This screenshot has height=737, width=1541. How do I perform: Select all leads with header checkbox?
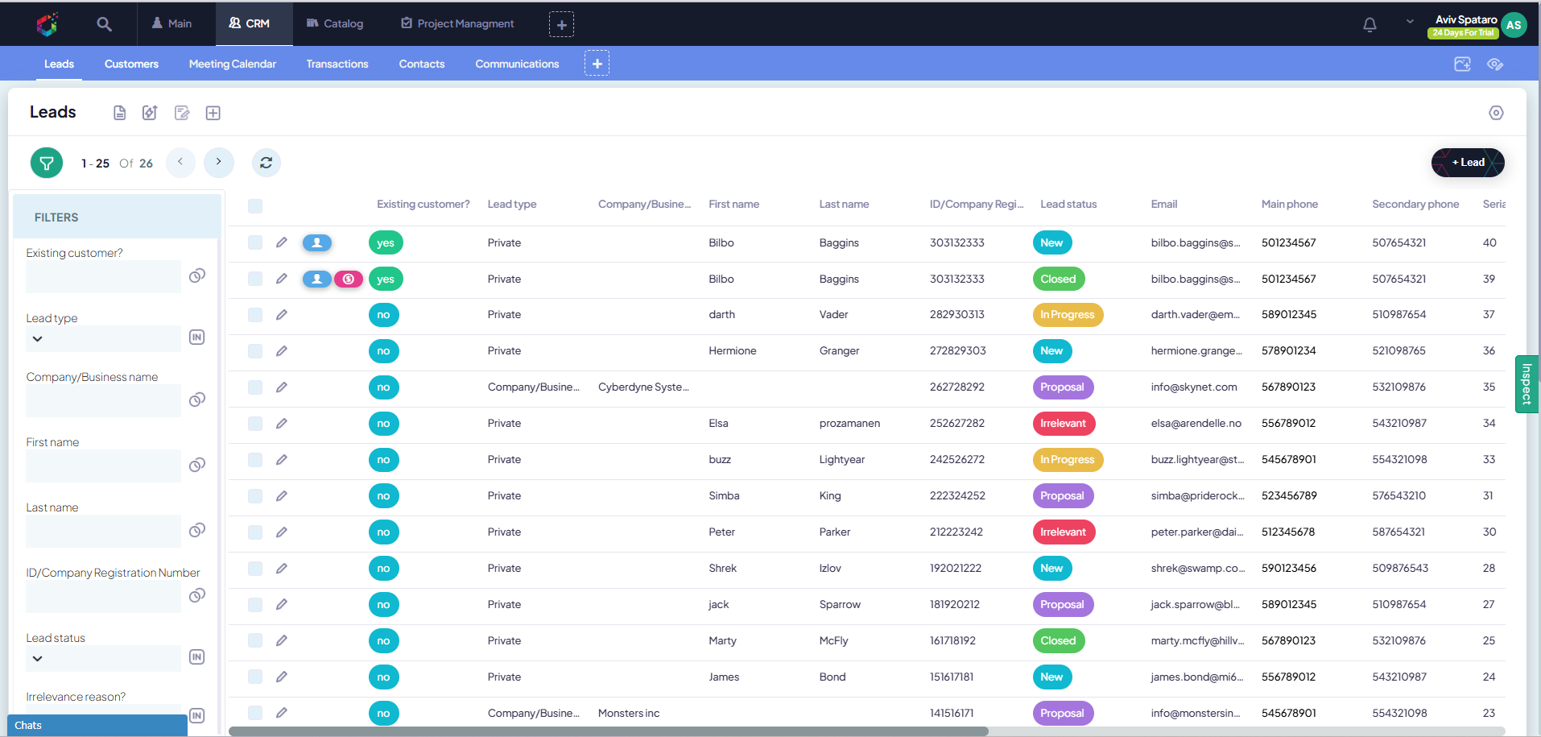(x=255, y=205)
